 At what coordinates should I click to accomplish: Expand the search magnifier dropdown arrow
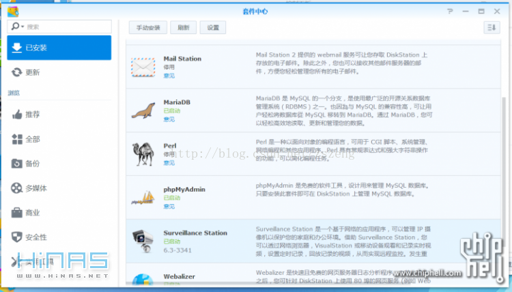pos(23,27)
